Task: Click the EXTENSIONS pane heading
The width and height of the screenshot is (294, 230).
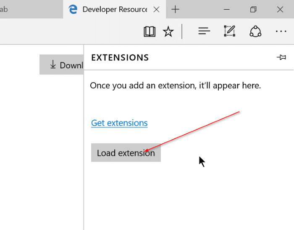Action: [x=120, y=57]
